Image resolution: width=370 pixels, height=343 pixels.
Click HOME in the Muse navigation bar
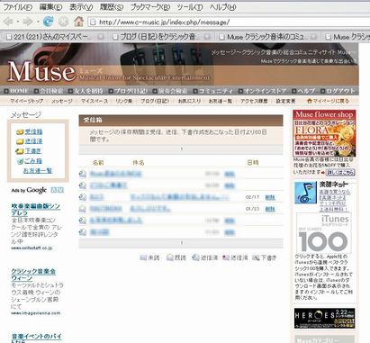(x=17, y=91)
